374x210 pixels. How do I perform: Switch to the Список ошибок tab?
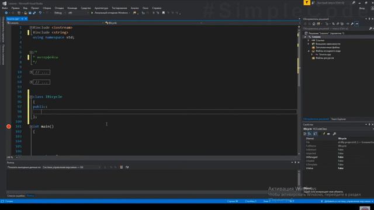[x=16, y=196]
